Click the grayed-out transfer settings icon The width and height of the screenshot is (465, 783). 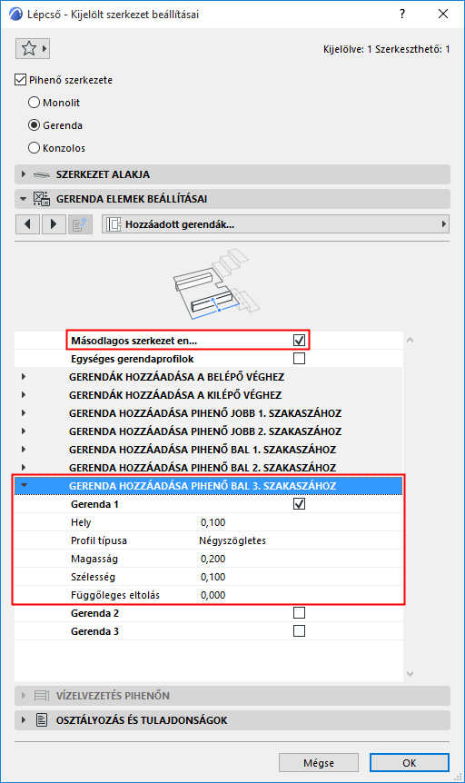click(80, 224)
